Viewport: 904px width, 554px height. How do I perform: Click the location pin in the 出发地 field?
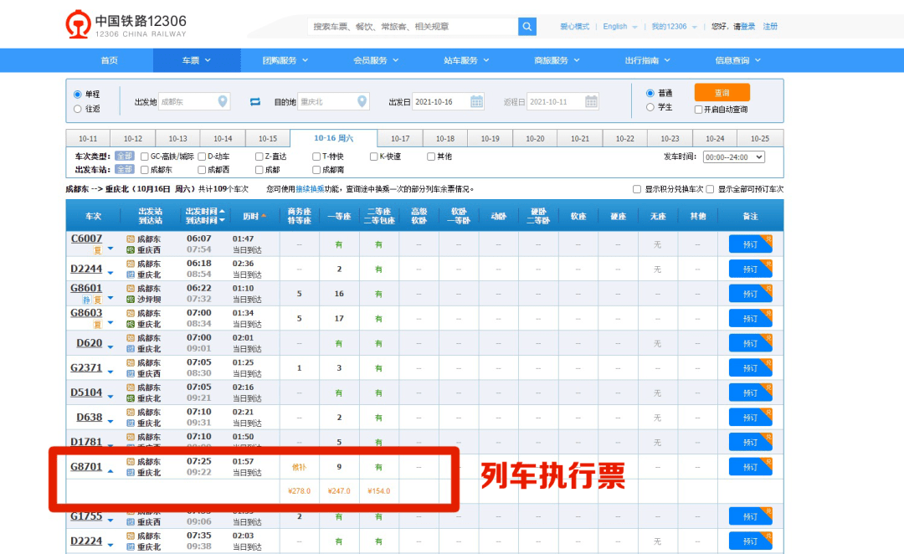(223, 101)
